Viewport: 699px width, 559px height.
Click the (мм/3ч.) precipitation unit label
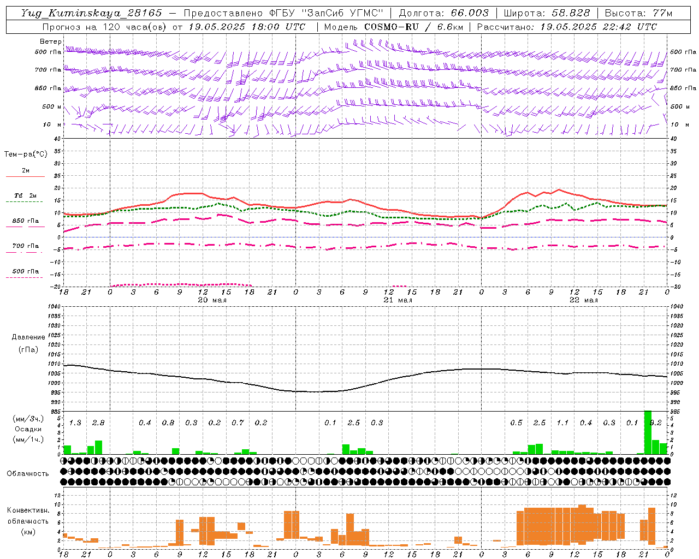pos(27,419)
